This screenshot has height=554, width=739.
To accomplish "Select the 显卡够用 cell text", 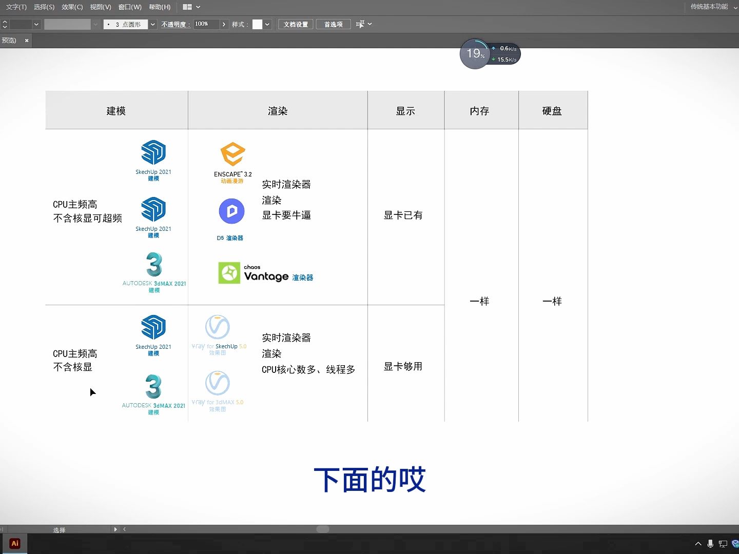I will [x=403, y=366].
